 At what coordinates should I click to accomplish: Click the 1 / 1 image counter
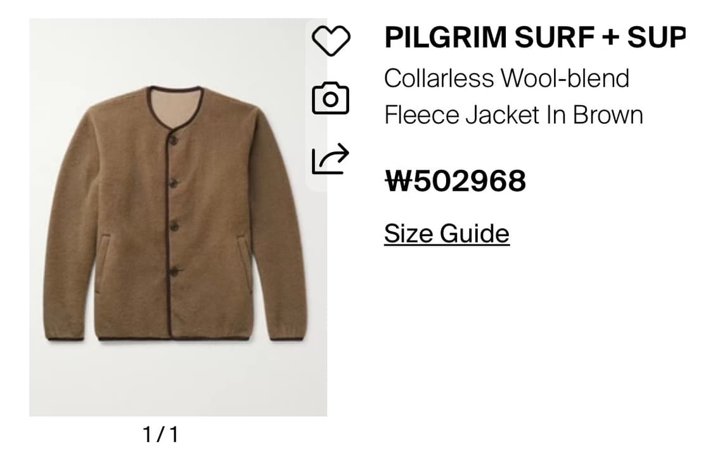(x=161, y=434)
